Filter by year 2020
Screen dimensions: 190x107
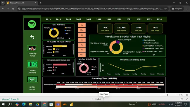(119, 19)
